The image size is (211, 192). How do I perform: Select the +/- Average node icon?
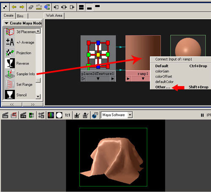coord(10,42)
